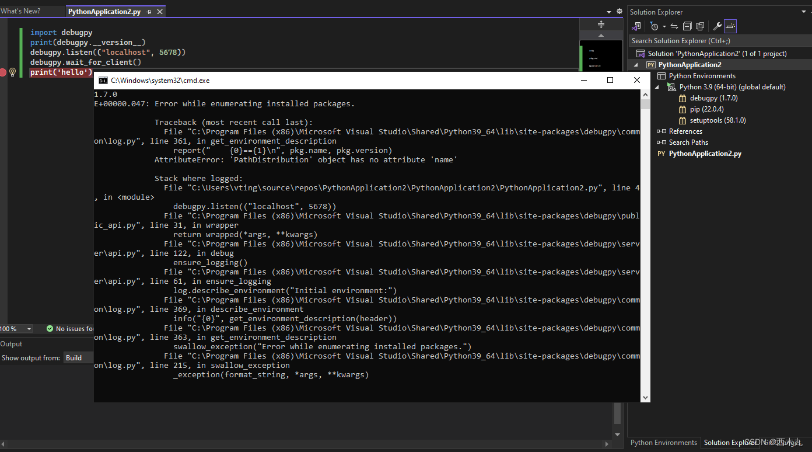Open the editor tab list dropdown arrow

pos(610,12)
